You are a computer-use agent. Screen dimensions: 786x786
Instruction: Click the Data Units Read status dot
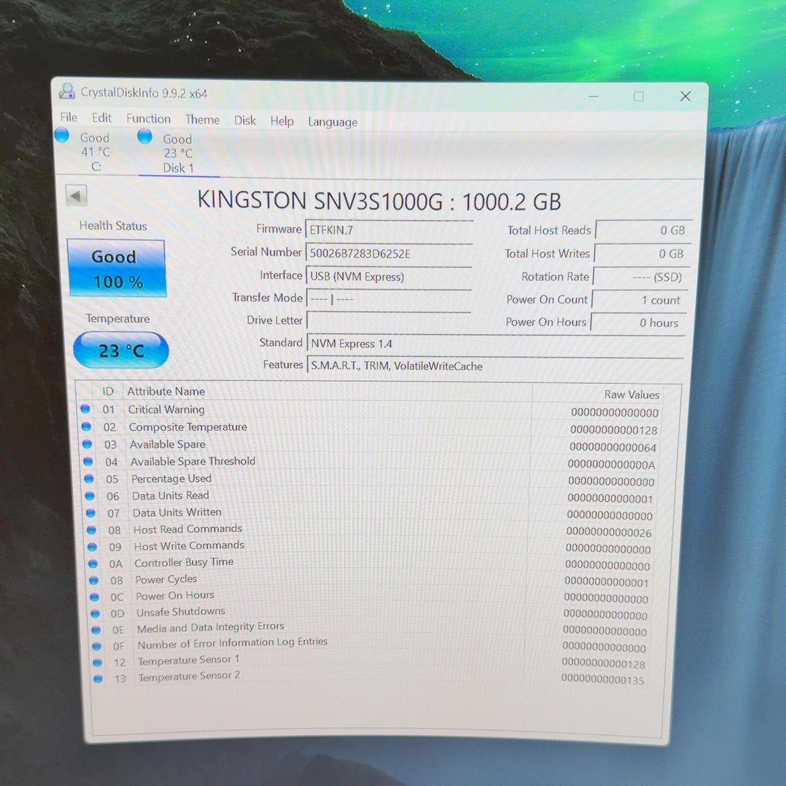coord(90,495)
